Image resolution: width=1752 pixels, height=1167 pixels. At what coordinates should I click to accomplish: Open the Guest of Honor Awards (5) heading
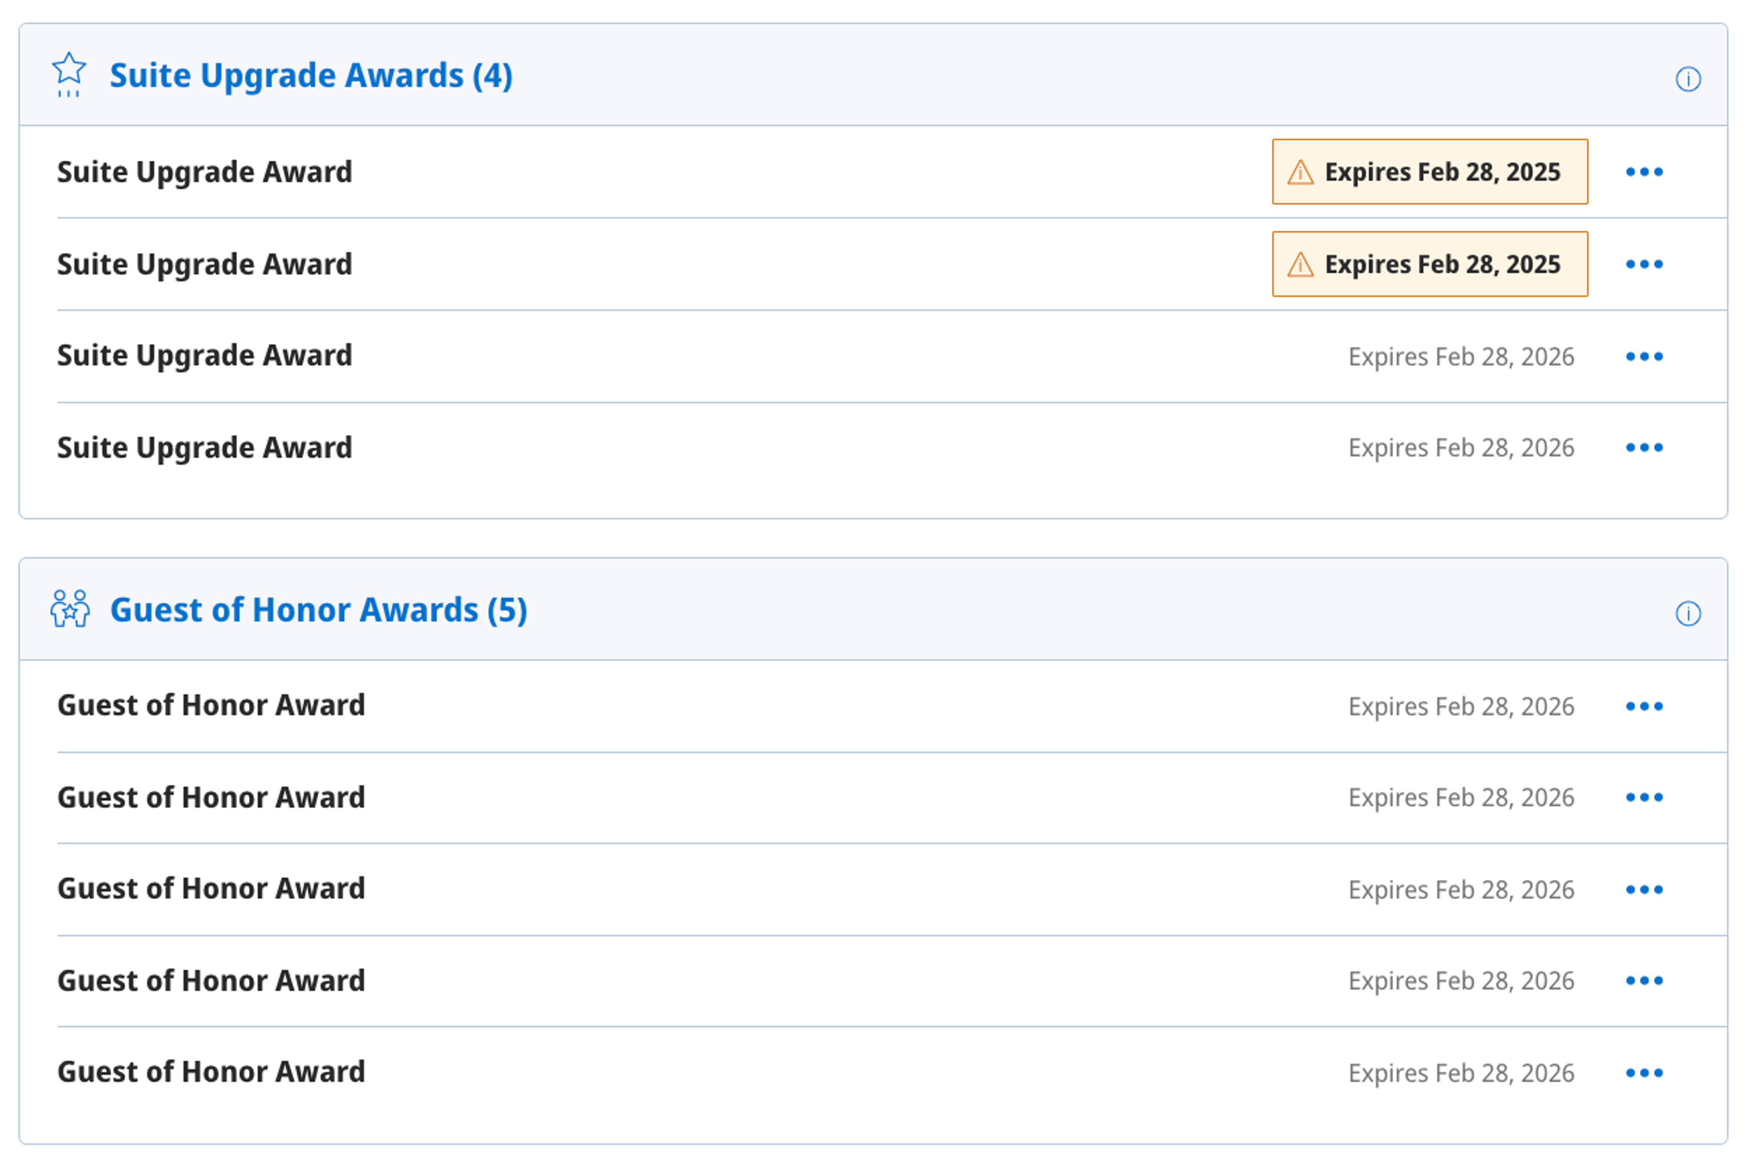[318, 610]
